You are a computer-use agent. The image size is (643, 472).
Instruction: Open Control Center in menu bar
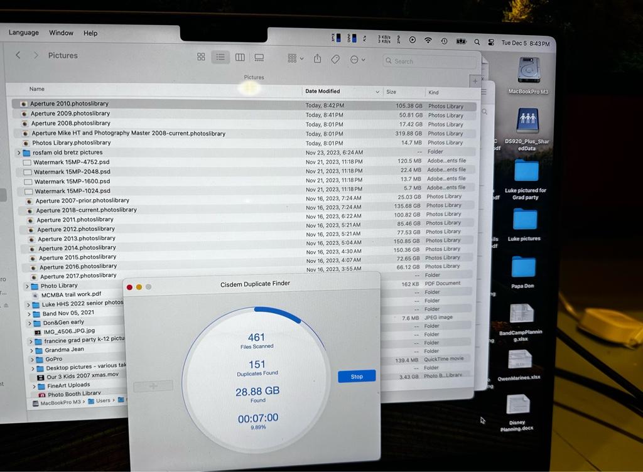click(491, 42)
